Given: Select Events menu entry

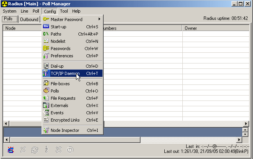Looking at the screenshot, I should click(x=73, y=113).
